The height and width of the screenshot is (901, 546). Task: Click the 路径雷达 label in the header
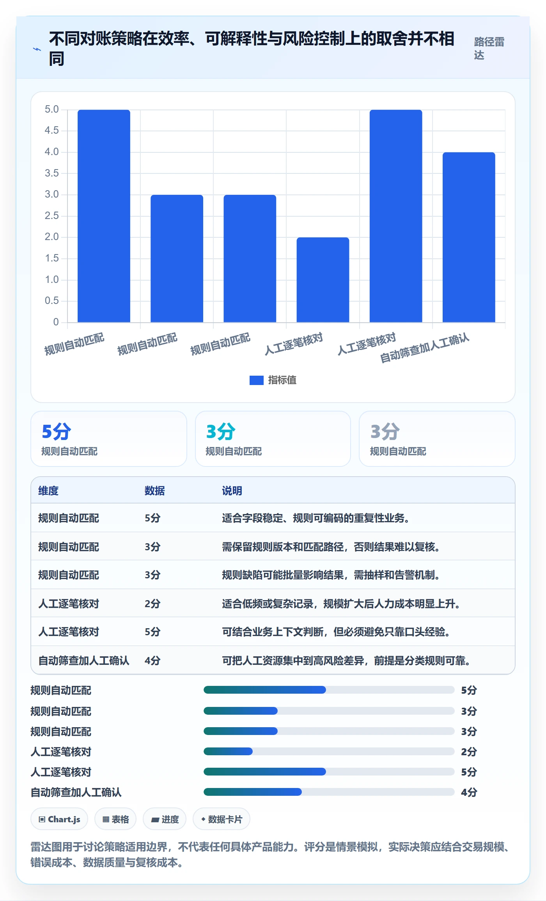coord(489,48)
